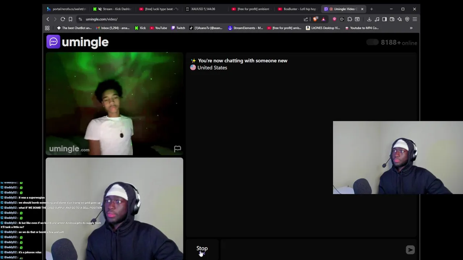
Task: Open the YouTube bookmark
Action: 158,28
